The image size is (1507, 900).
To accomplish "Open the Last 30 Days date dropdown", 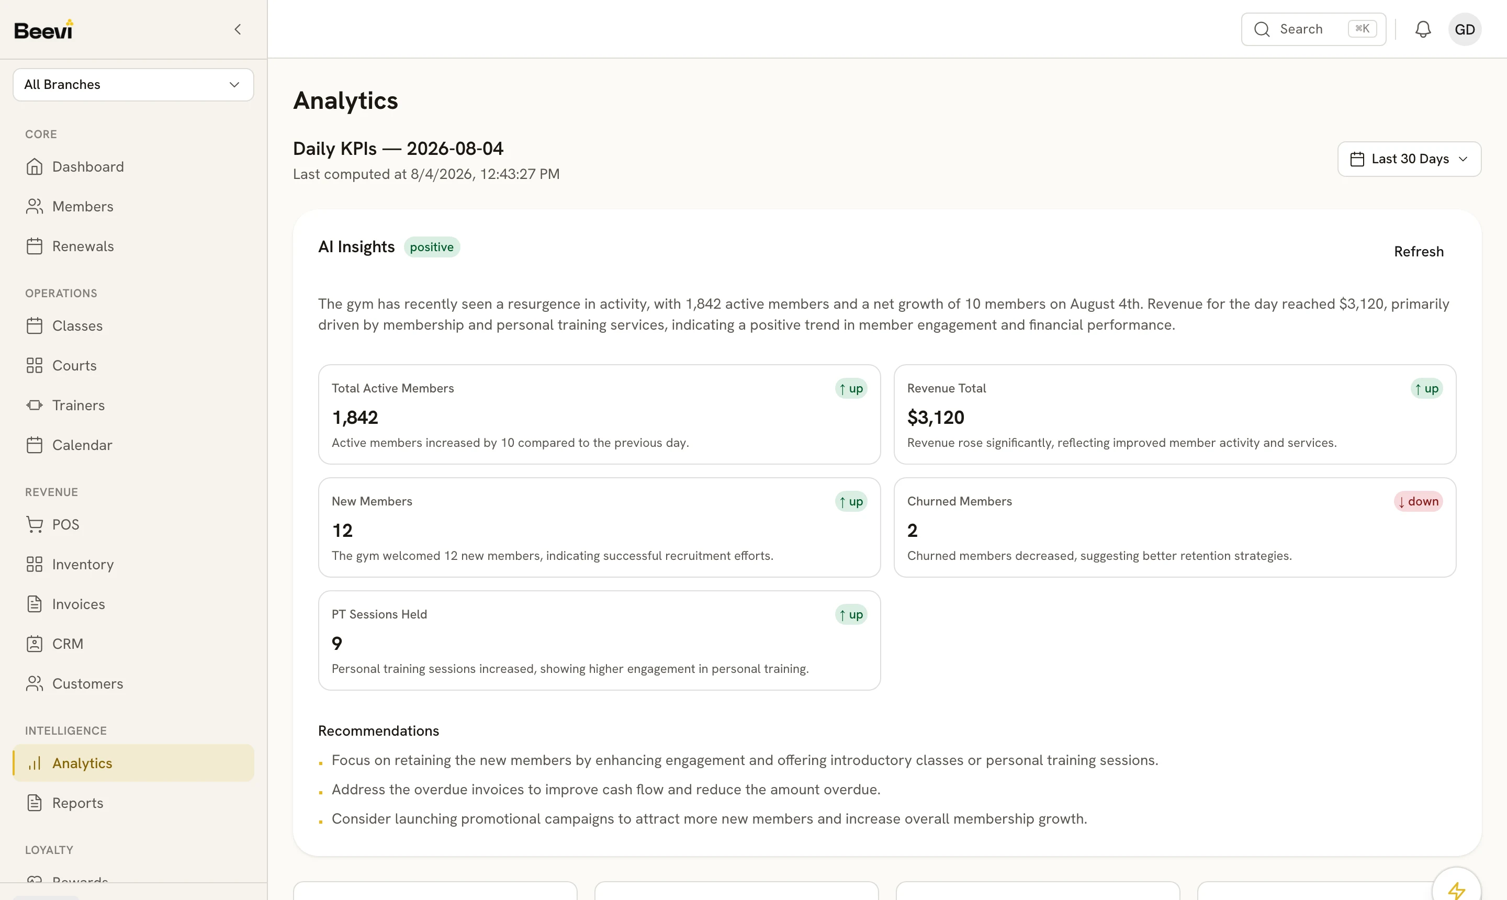I will 1409,159.
